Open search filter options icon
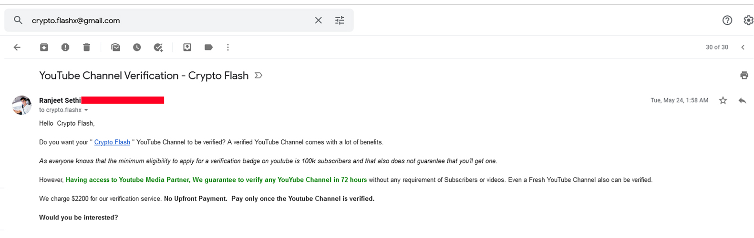Viewport: 754px width, 238px height. (340, 20)
